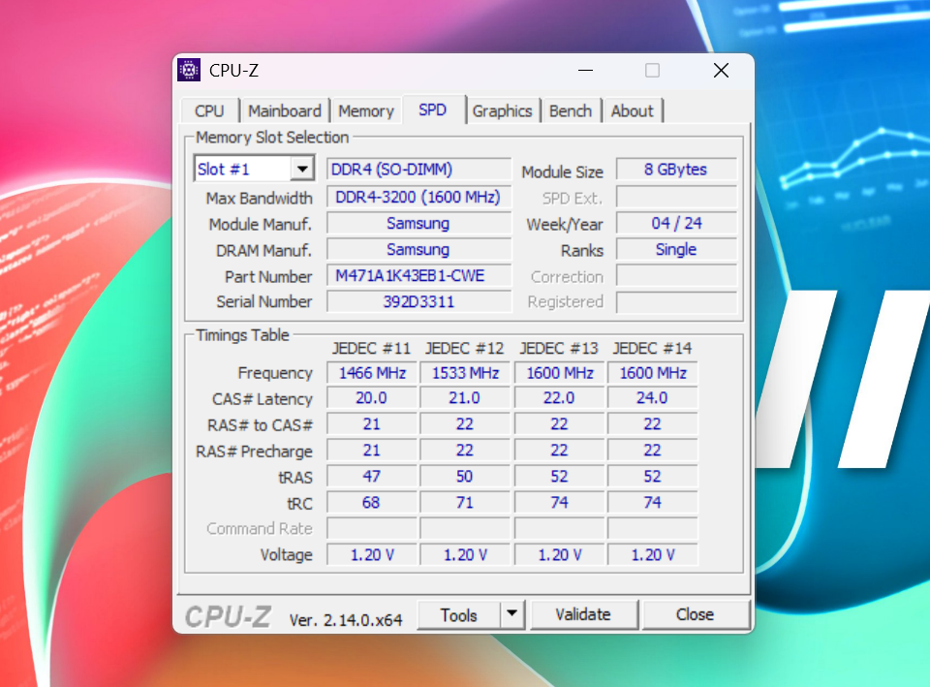Click the empty Registered field
Screen dimensions: 930x687
click(x=676, y=302)
